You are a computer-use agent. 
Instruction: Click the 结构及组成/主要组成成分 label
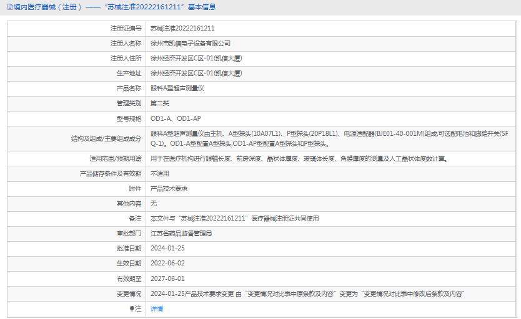[106, 138]
